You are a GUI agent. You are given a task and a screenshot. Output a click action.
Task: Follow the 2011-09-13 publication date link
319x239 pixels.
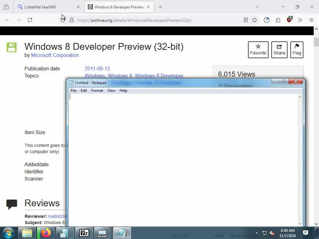(97, 68)
